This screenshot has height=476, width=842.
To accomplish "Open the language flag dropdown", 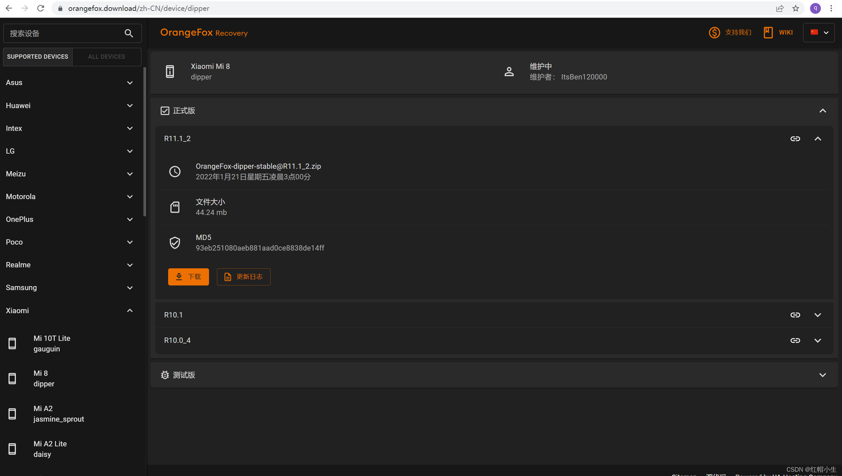I will click(819, 33).
